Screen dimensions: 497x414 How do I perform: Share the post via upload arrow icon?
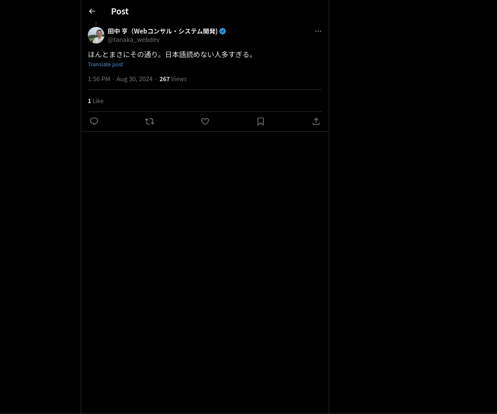[x=316, y=121]
